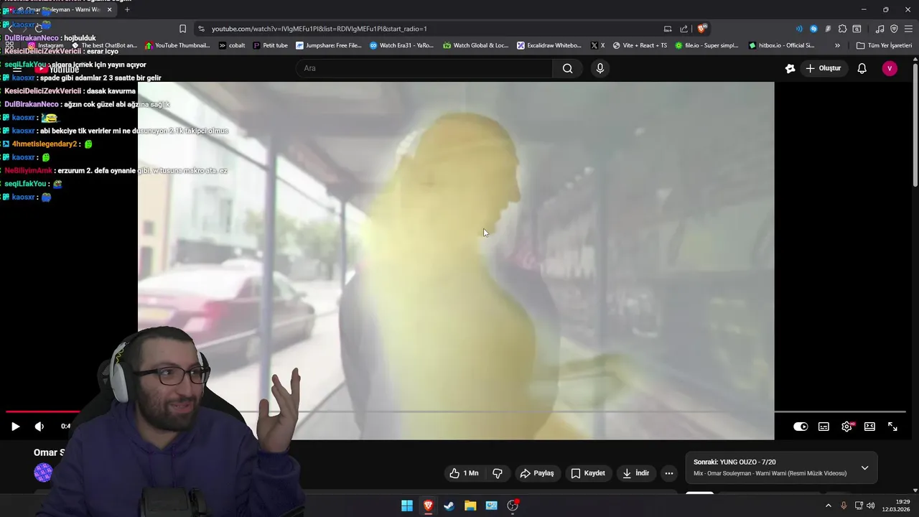Click the install/cast screen icon in address bar
The image size is (919, 517).
(x=668, y=29)
